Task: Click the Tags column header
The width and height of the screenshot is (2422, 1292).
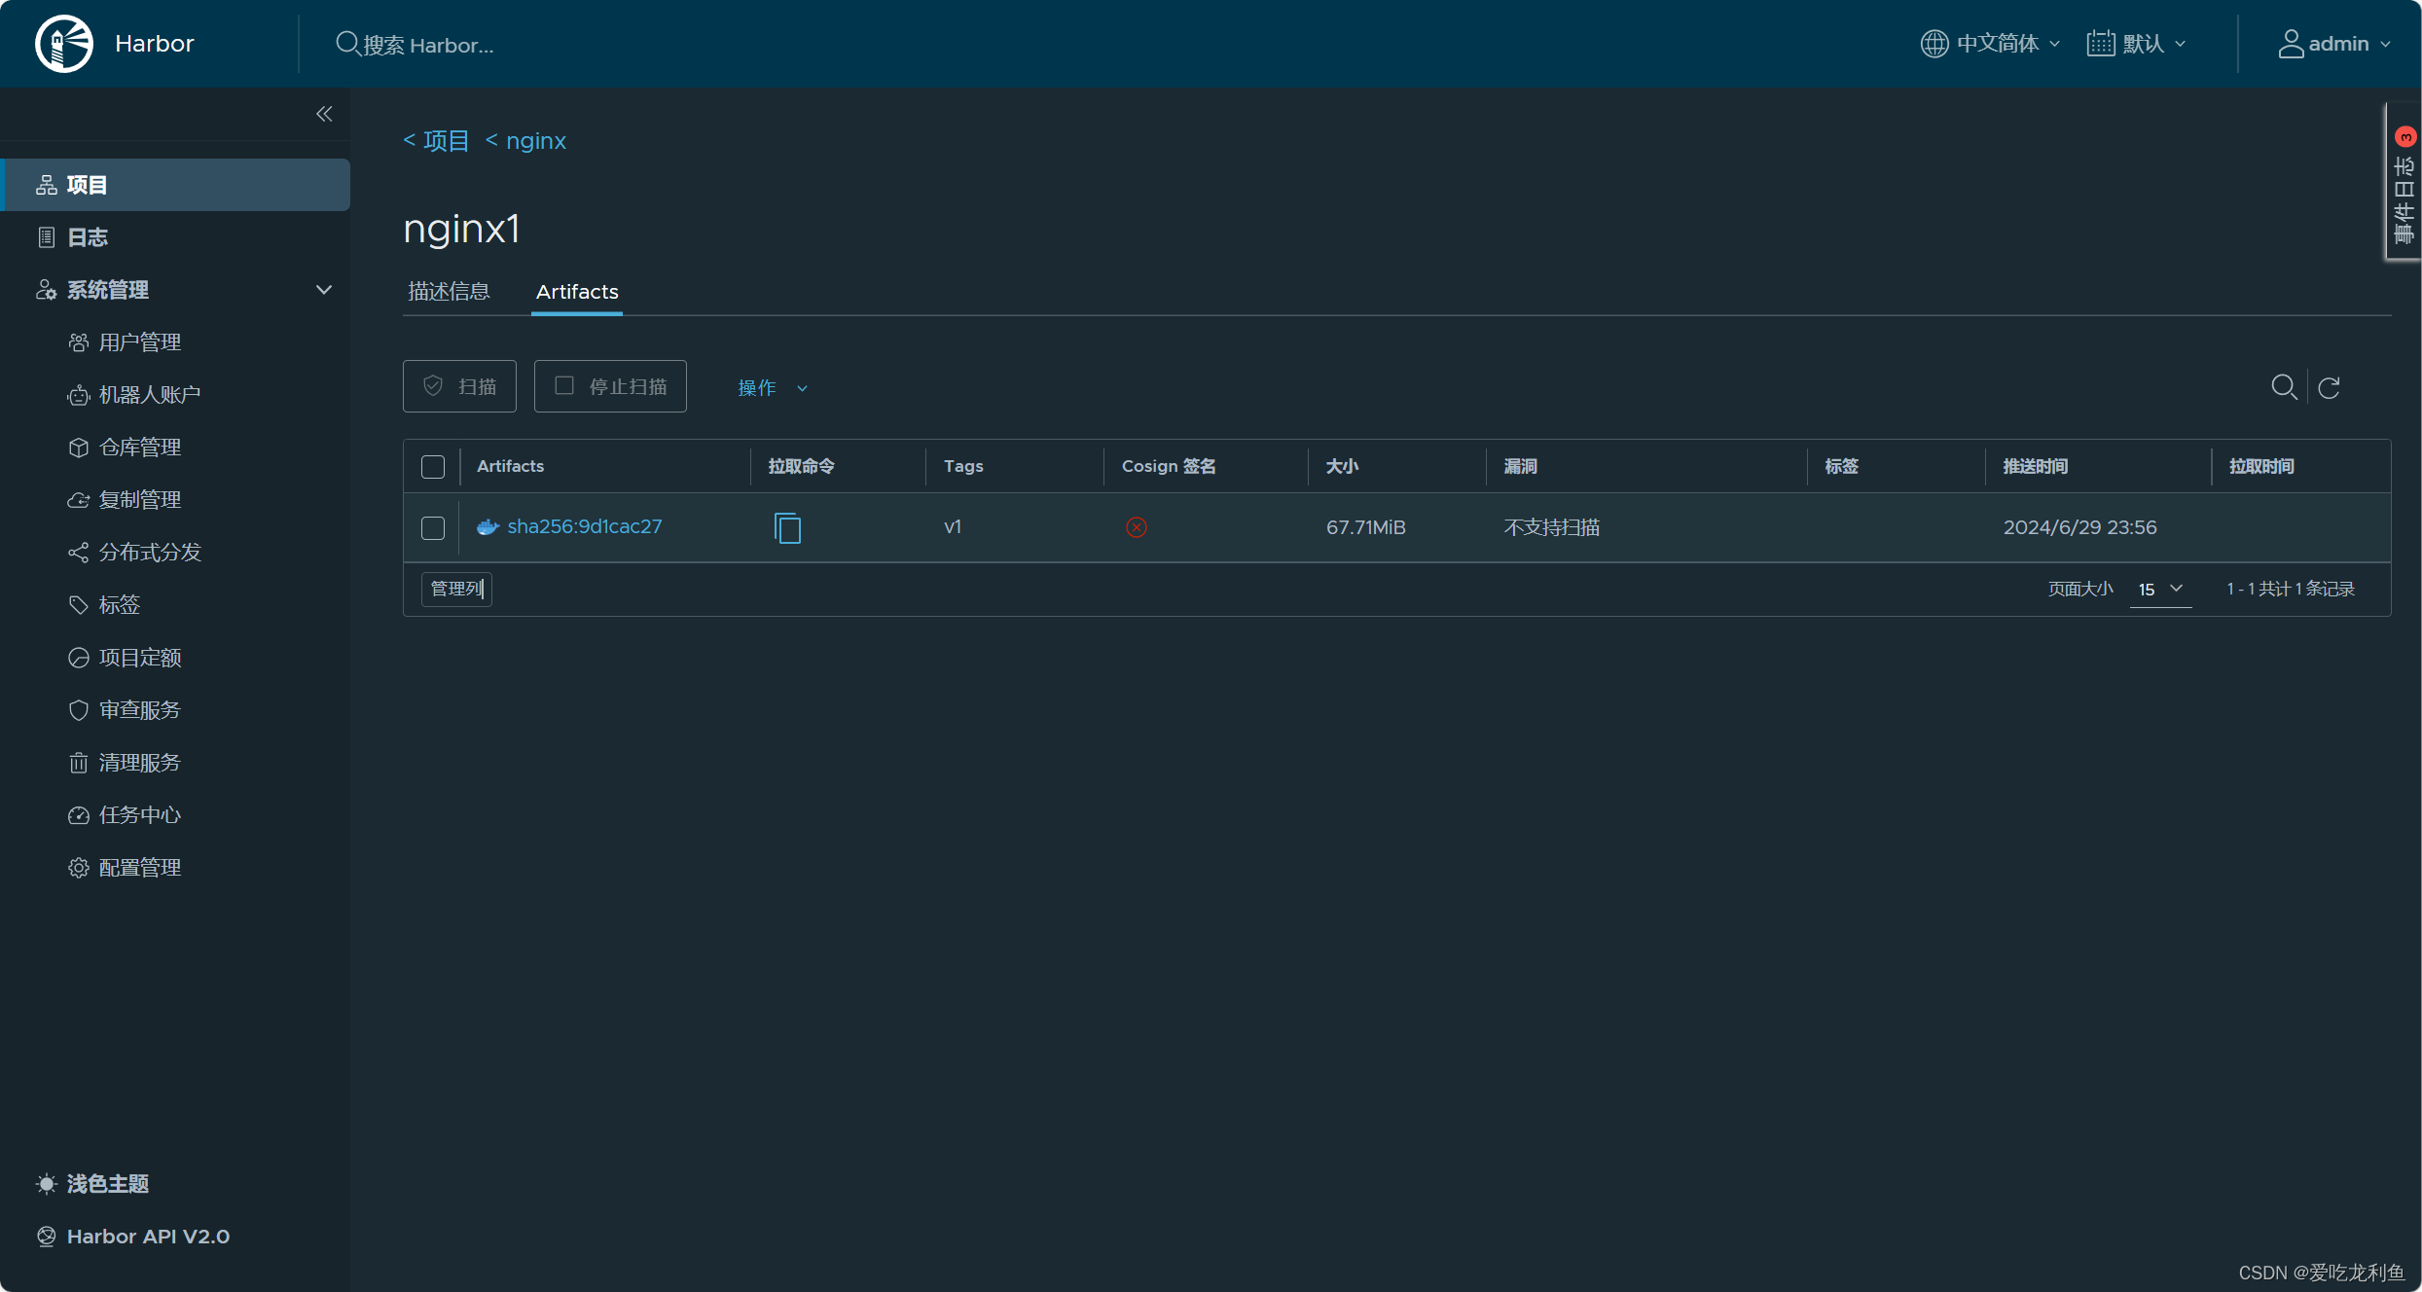Action: 963,466
